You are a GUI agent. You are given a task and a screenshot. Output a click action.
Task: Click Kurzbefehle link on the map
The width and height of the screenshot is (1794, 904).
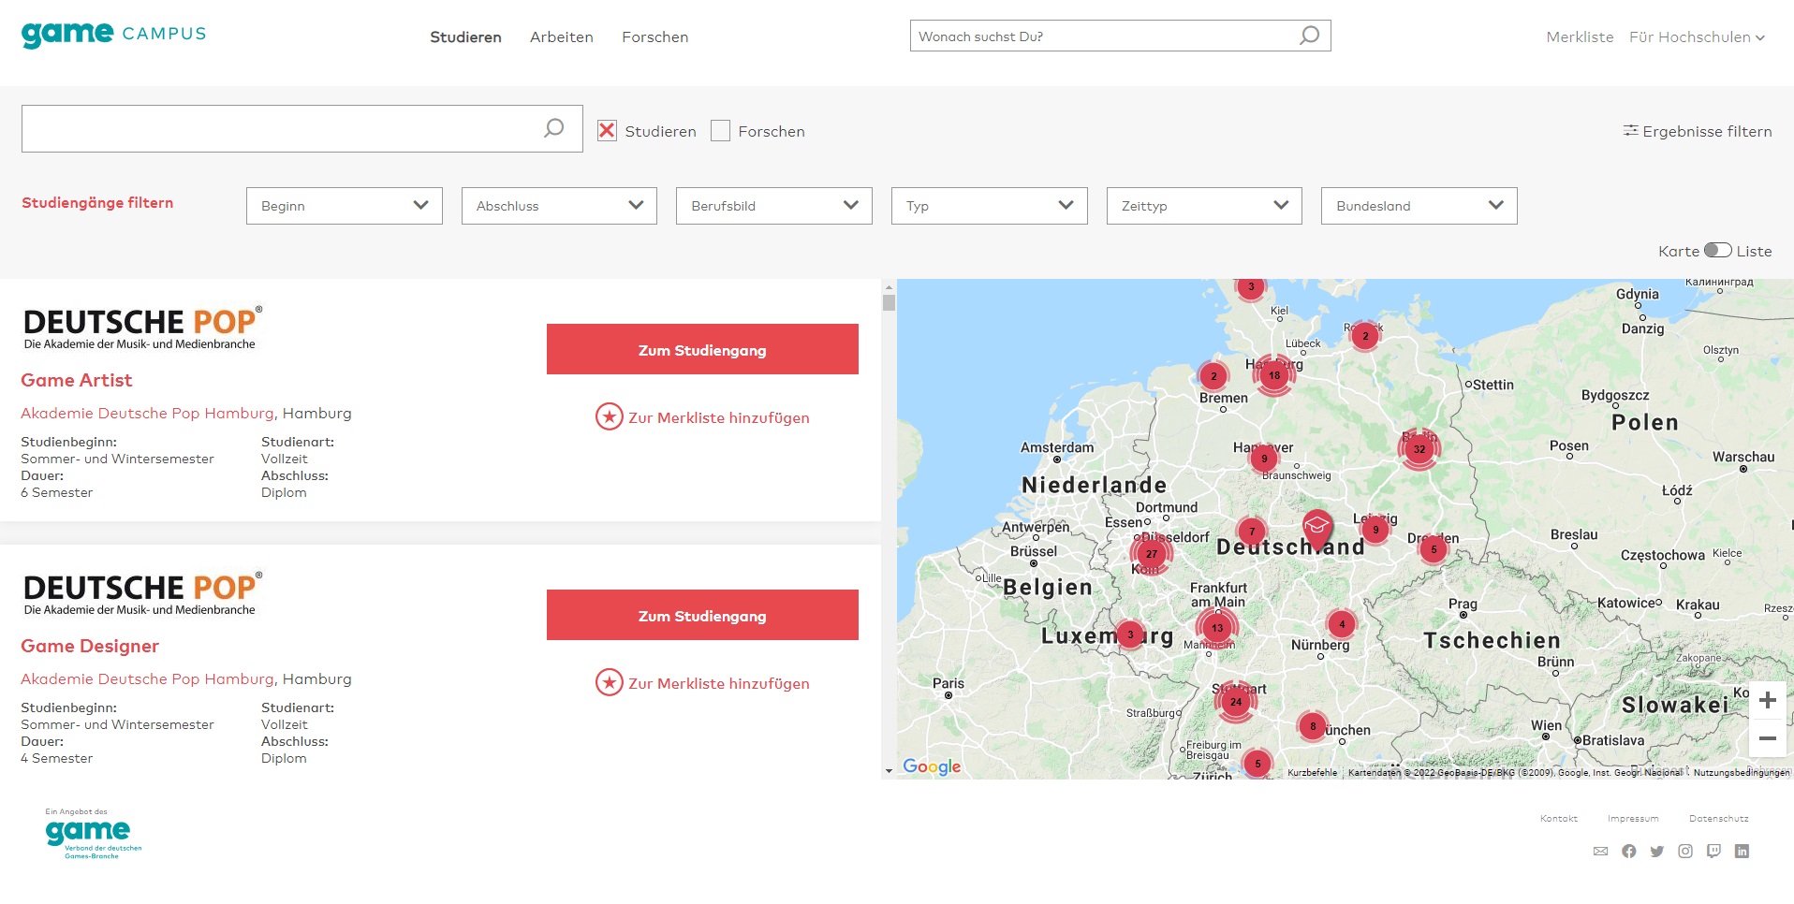[x=1312, y=772]
